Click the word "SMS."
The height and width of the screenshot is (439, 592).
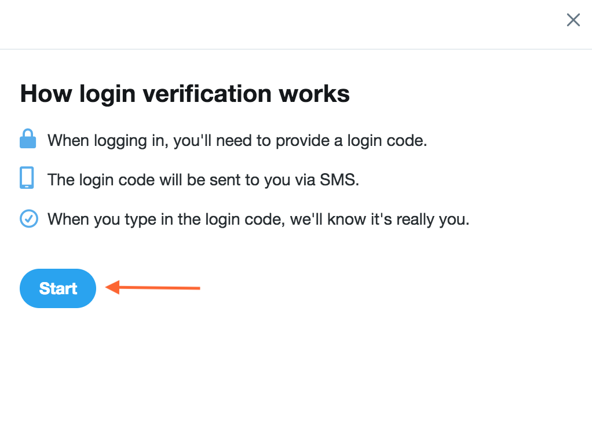pyautogui.click(x=339, y=180)
